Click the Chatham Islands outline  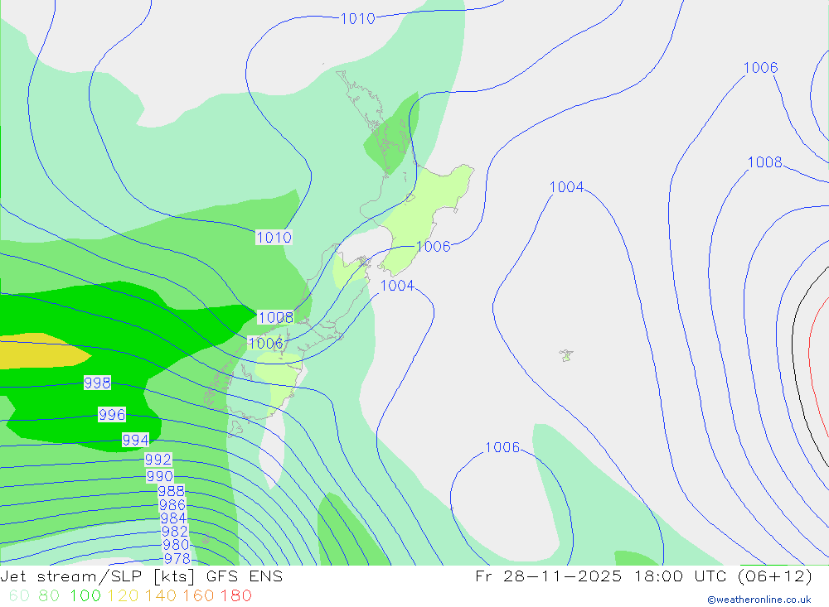coord(566,355)
